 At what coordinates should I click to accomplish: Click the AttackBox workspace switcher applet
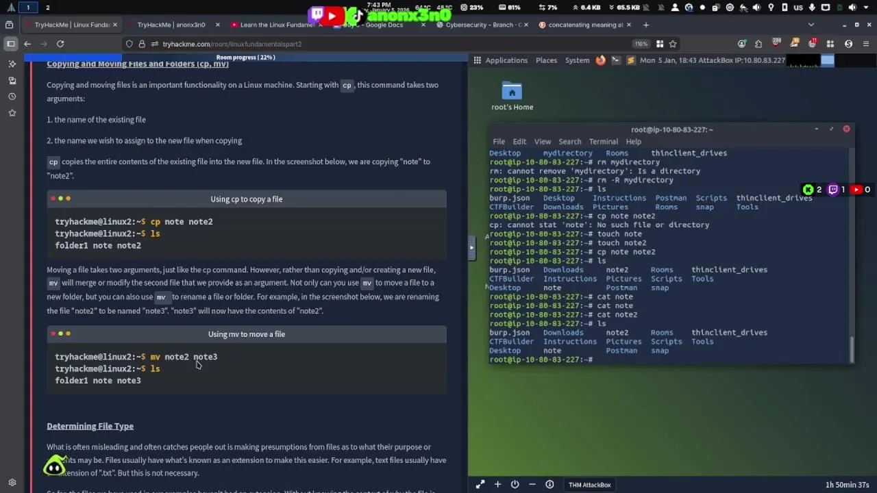[828, 60]
